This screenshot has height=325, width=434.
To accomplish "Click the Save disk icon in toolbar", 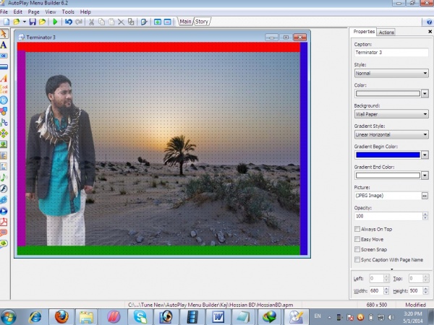I will [33, 22].
